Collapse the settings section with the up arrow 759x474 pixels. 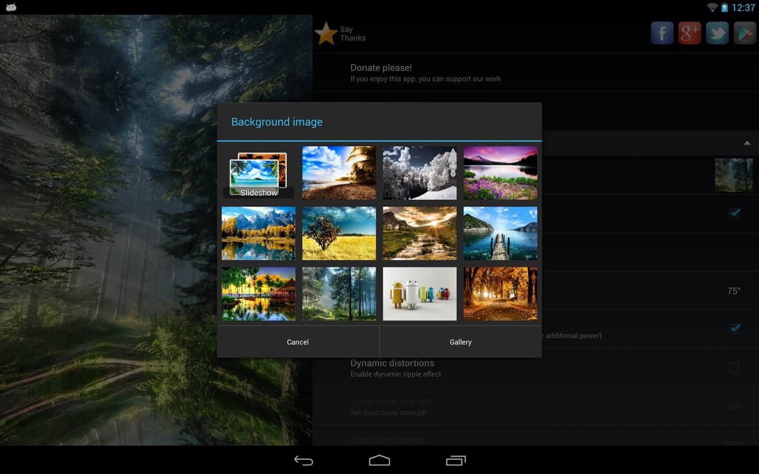tap(747, 143)
